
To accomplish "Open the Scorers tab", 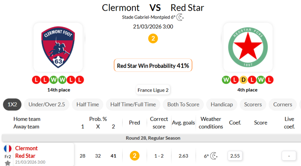I will (253, 104).
